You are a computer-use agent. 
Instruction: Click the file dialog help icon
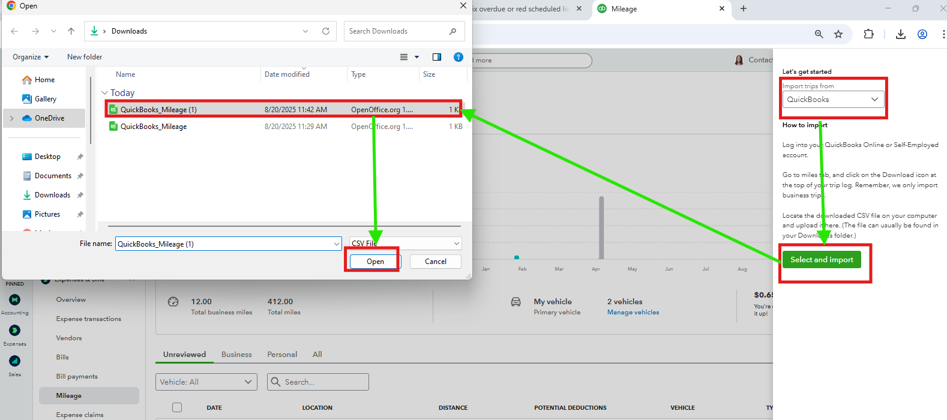[458, 57]
